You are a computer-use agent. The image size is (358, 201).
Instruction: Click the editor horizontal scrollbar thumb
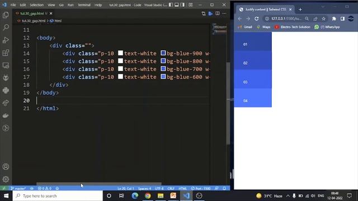click(99, 184)
